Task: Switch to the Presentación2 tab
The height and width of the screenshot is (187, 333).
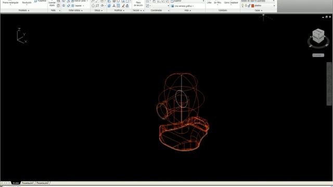Action: pos(42,183)
